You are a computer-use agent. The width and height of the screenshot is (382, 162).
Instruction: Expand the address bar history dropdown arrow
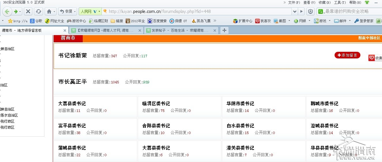(x=295, y=12)
